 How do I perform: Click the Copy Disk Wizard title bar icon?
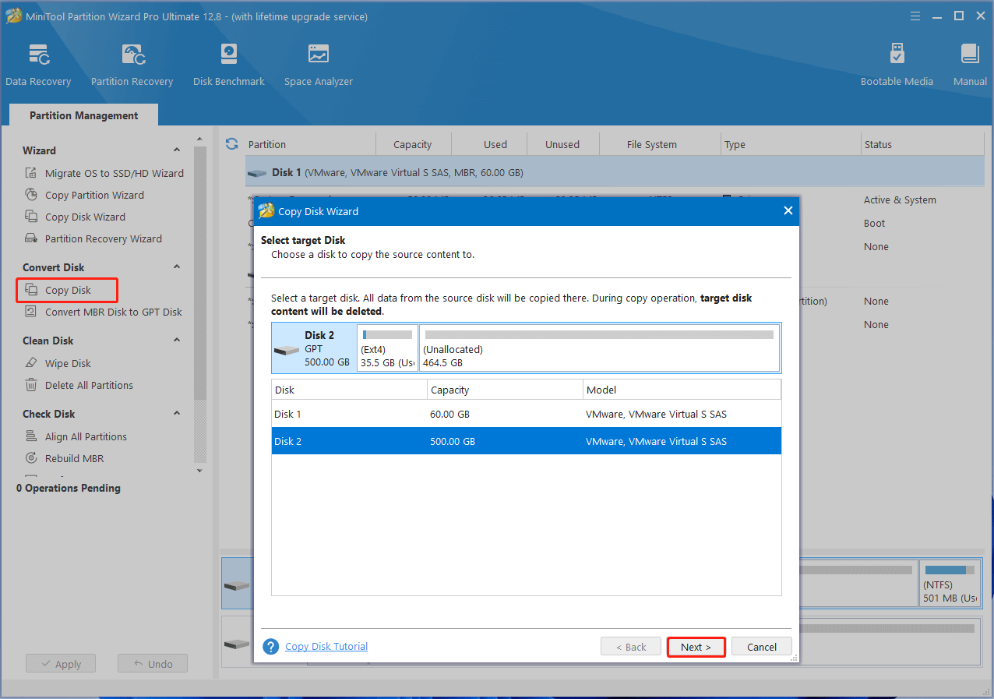coord(266,211)
